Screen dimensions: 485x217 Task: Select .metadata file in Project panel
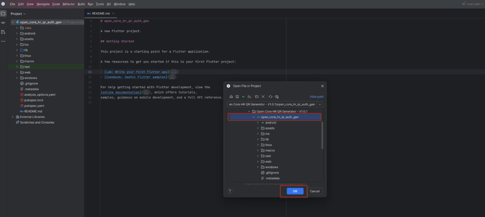point(31,89)
